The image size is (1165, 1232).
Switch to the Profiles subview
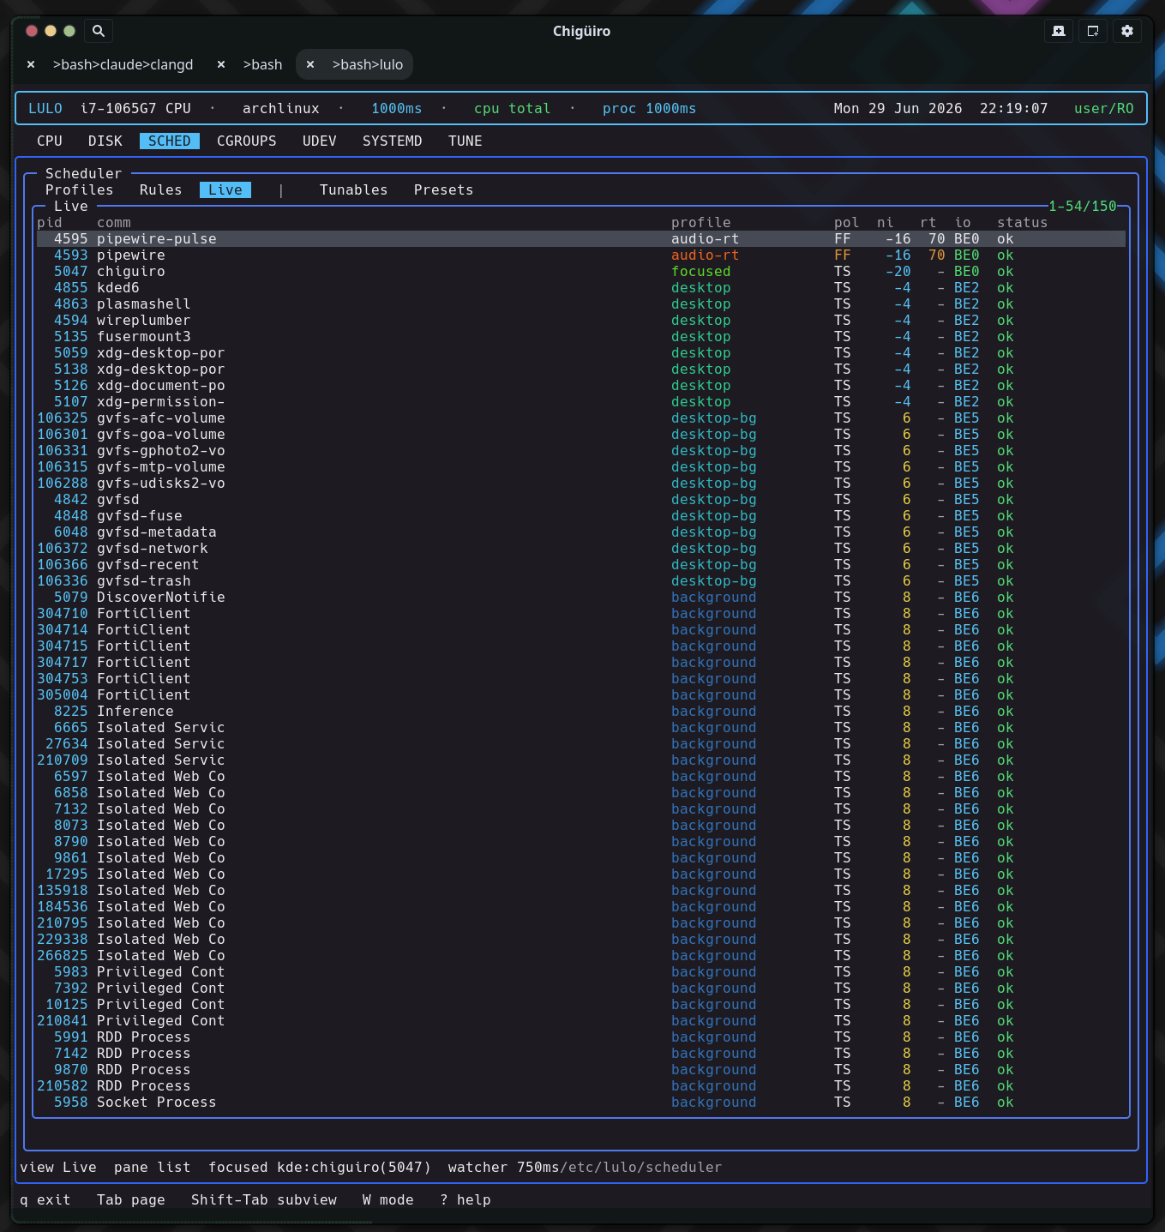click(x=80, y=189)
